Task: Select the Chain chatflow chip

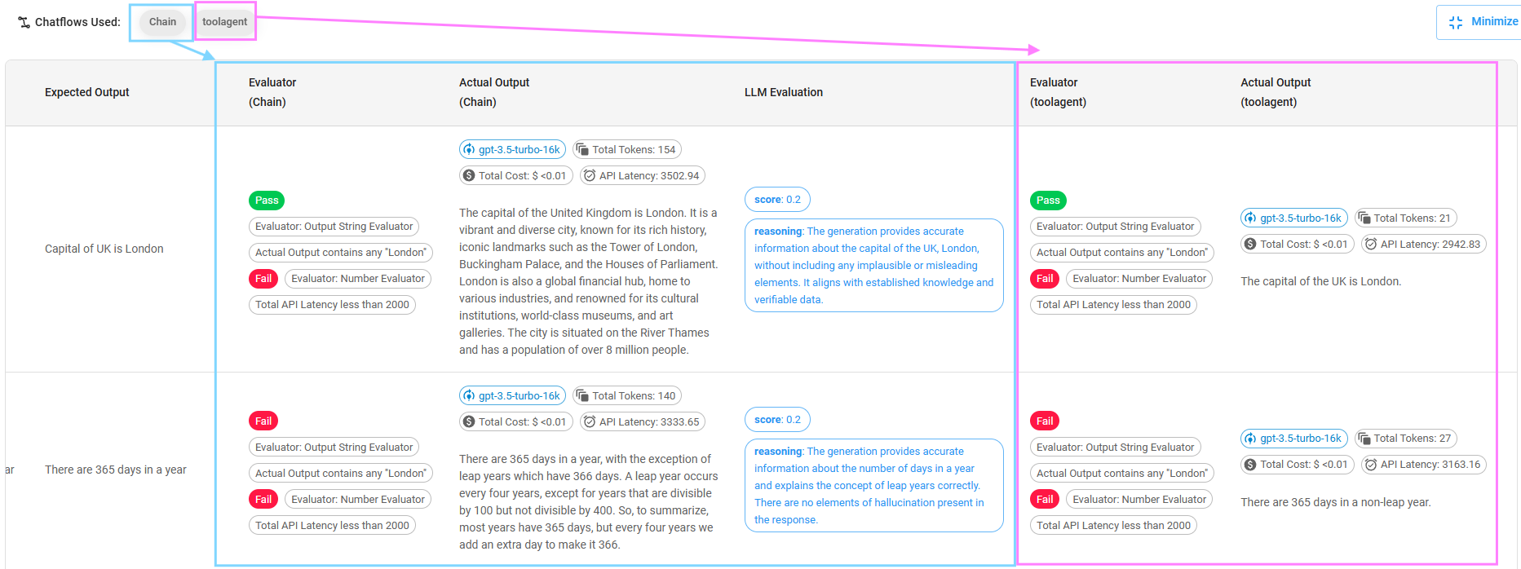Action: (x=162, y=22)
